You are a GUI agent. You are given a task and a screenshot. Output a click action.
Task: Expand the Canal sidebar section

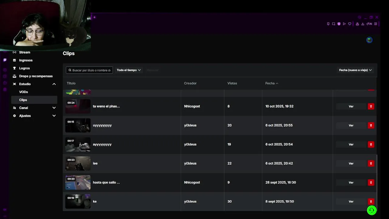coord(54,108)
